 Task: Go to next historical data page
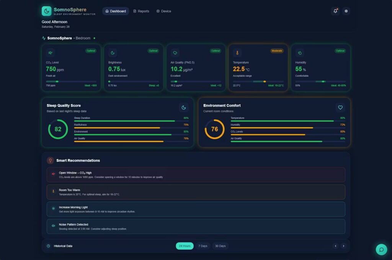[343, 246]
